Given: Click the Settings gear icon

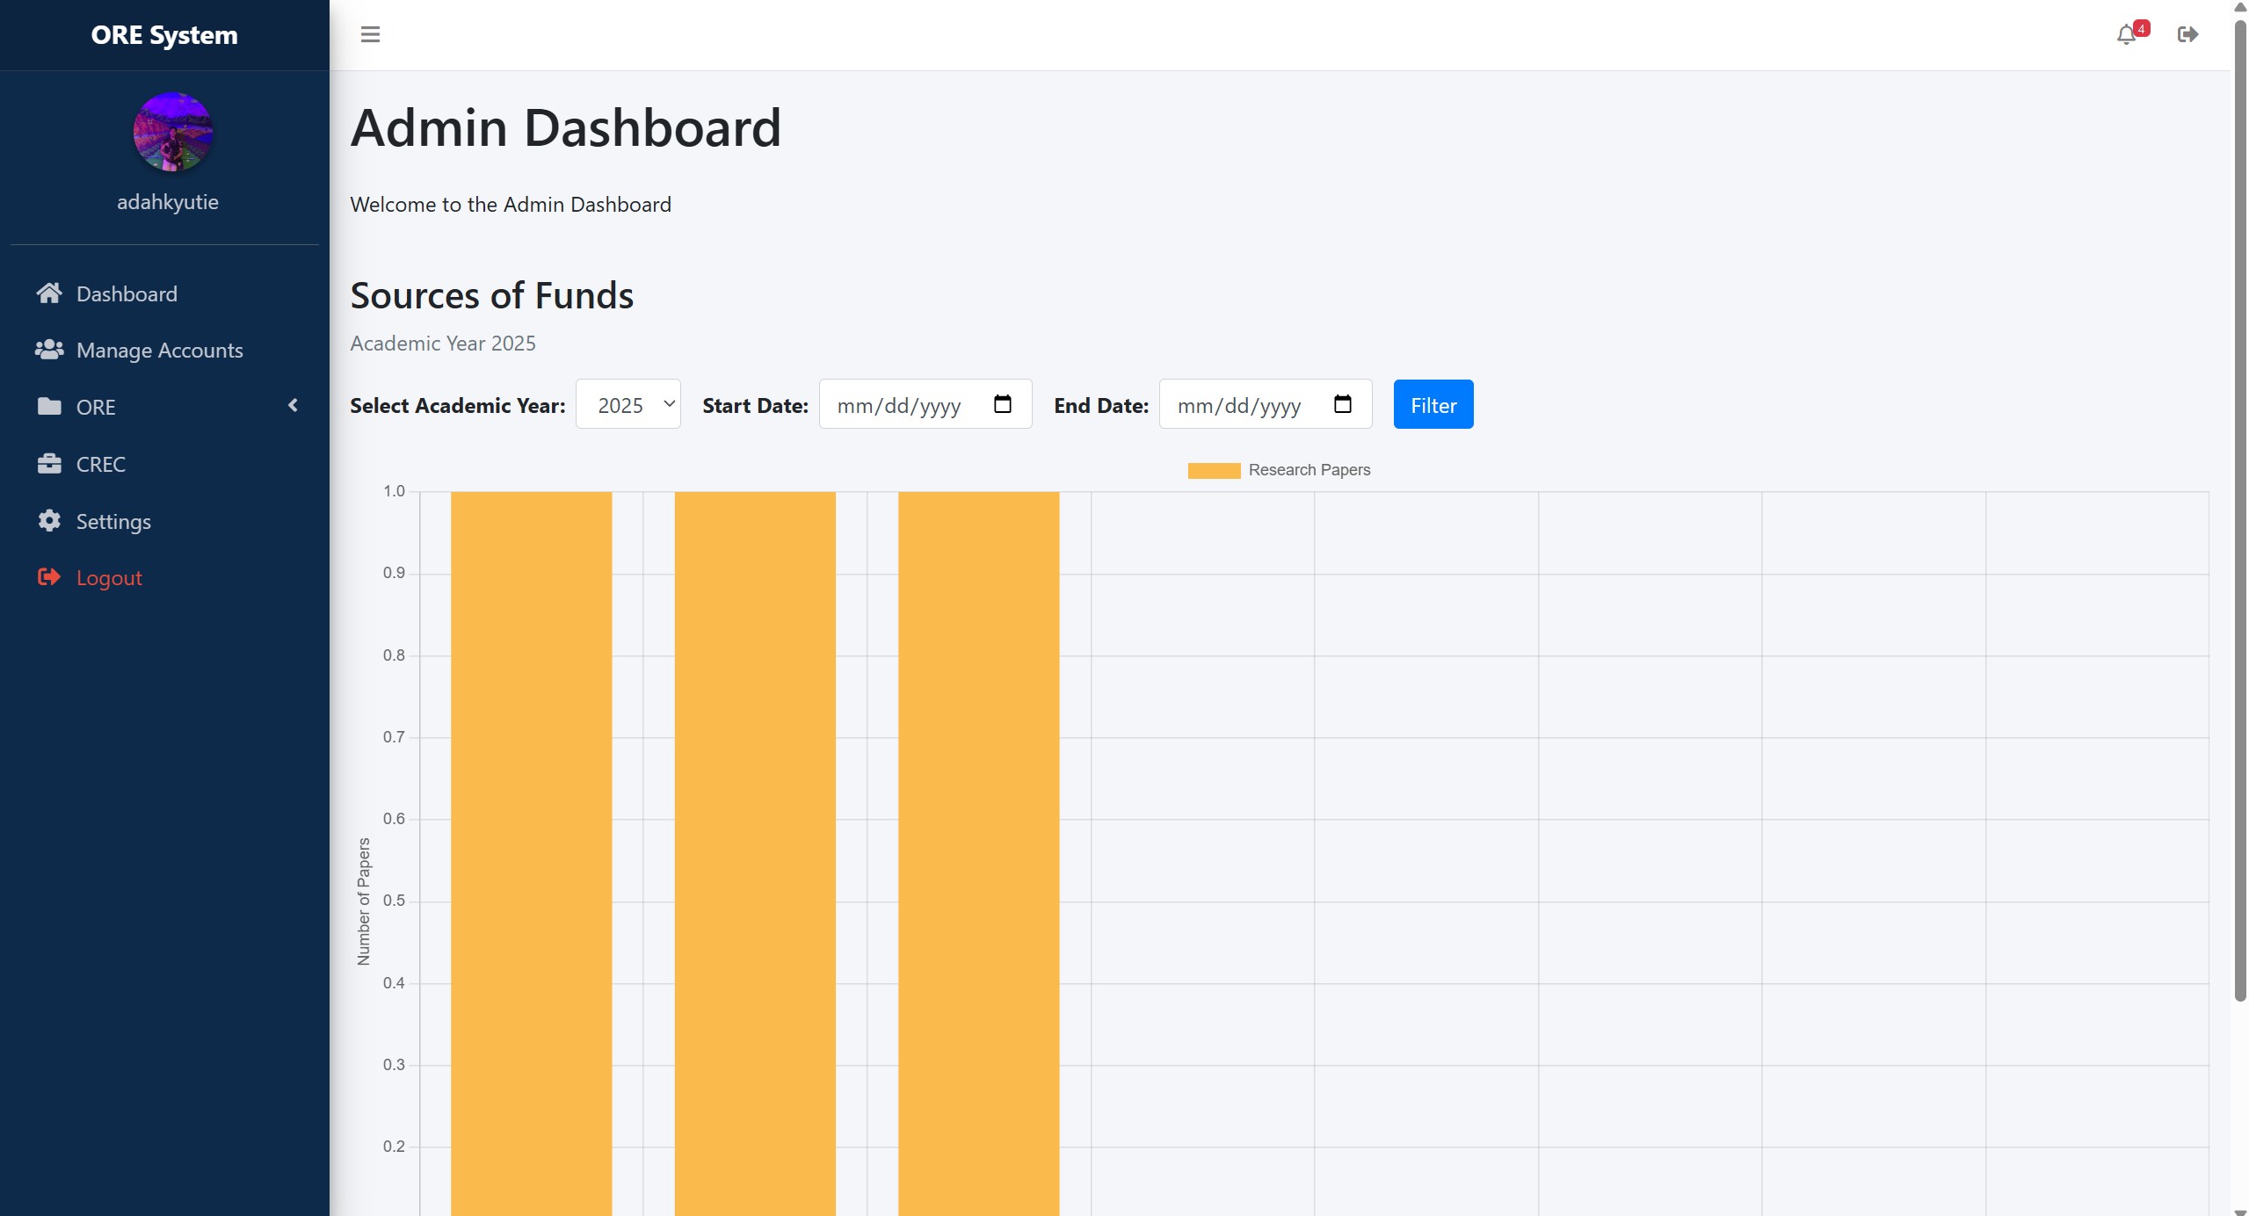Looking at the screenshot, I should 49,521.
